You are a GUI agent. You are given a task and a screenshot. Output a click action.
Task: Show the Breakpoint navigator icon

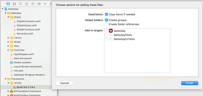pos(45,4)
